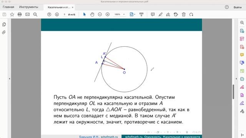
Task: Open attachments paperclip panel
Action: pyautogui.click(x=4, y=32)
